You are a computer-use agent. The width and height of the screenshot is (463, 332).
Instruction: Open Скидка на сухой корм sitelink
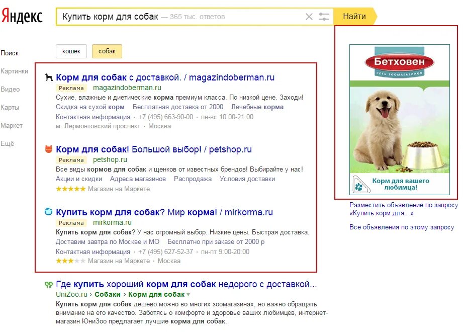90,107
